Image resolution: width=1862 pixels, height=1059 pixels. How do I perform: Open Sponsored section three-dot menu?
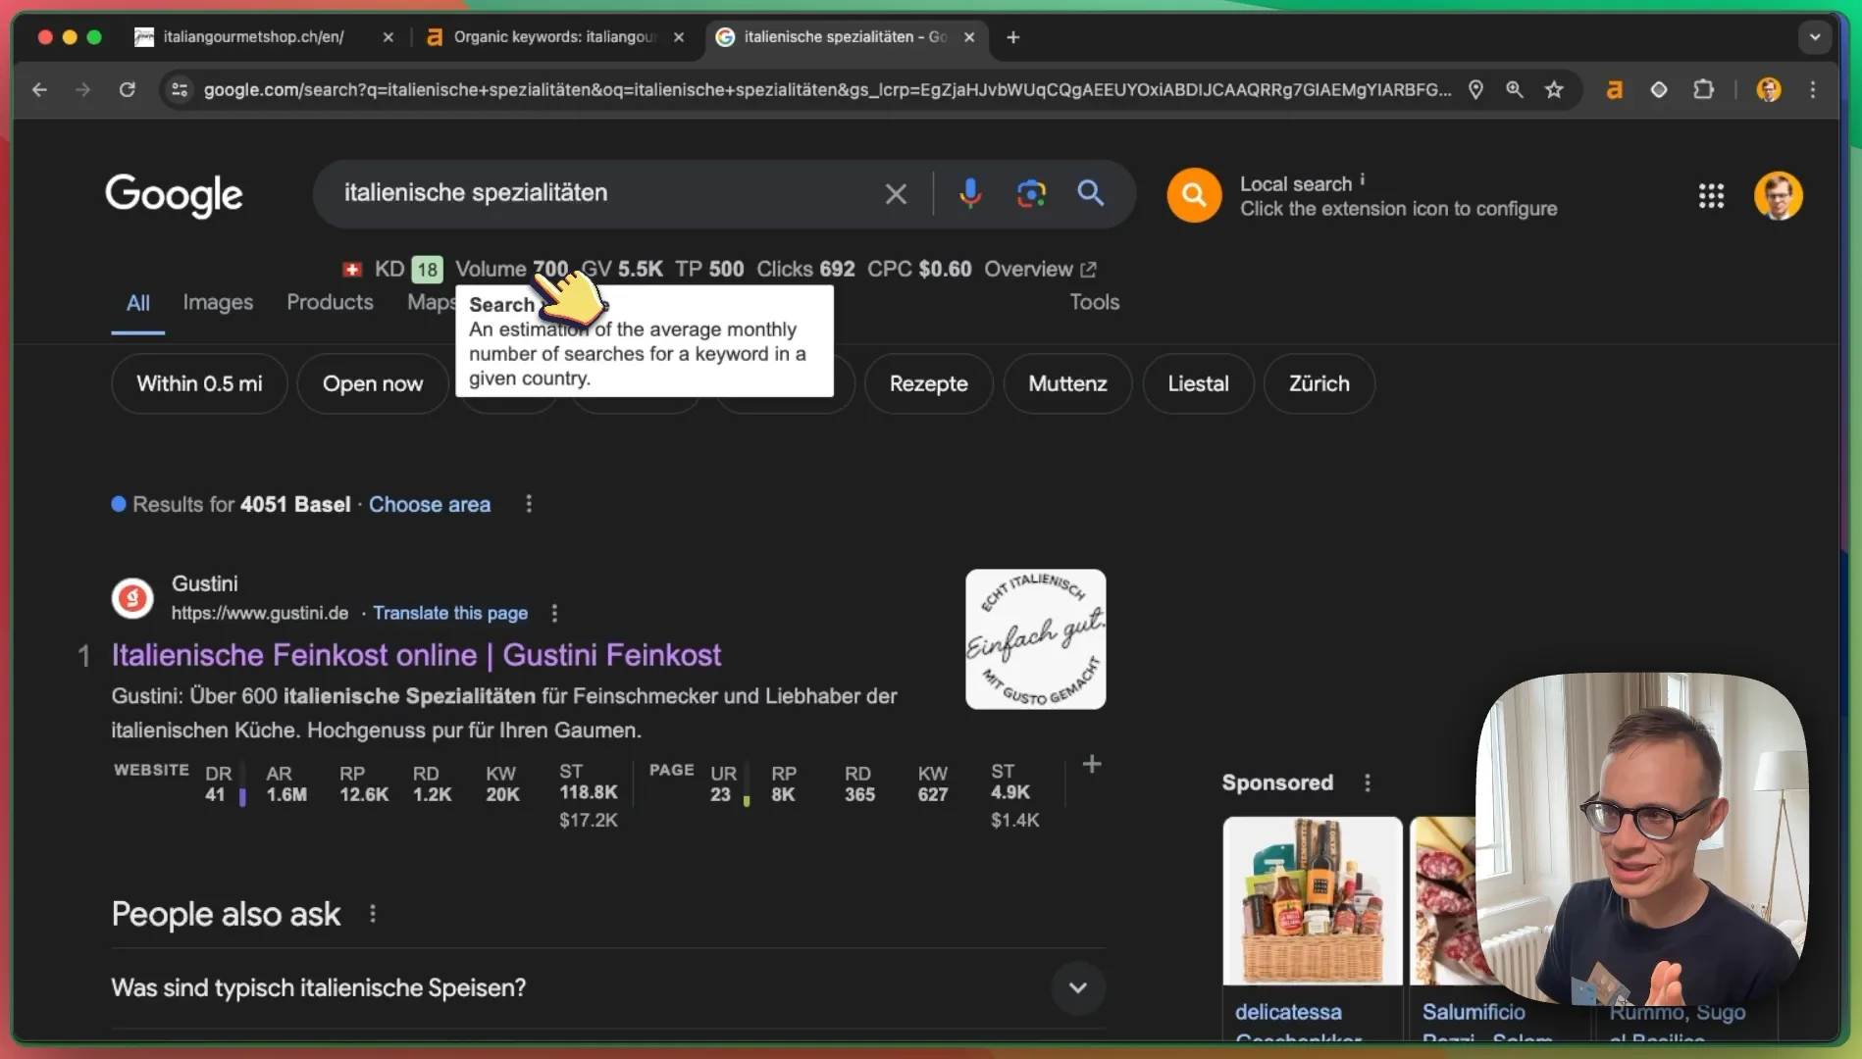point(1368,782)
